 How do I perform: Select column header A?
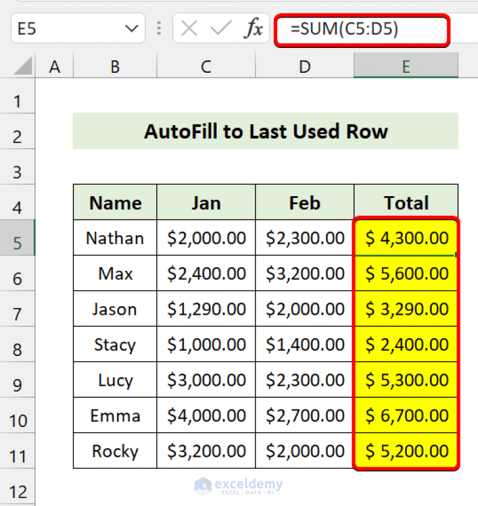click(x=55, y=65)
